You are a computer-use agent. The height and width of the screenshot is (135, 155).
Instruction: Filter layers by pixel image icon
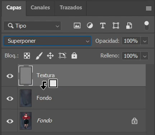[x=77, y=25]
